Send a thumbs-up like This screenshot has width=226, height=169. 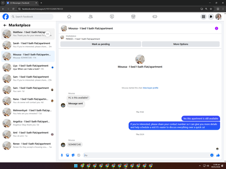pos(218,155)
